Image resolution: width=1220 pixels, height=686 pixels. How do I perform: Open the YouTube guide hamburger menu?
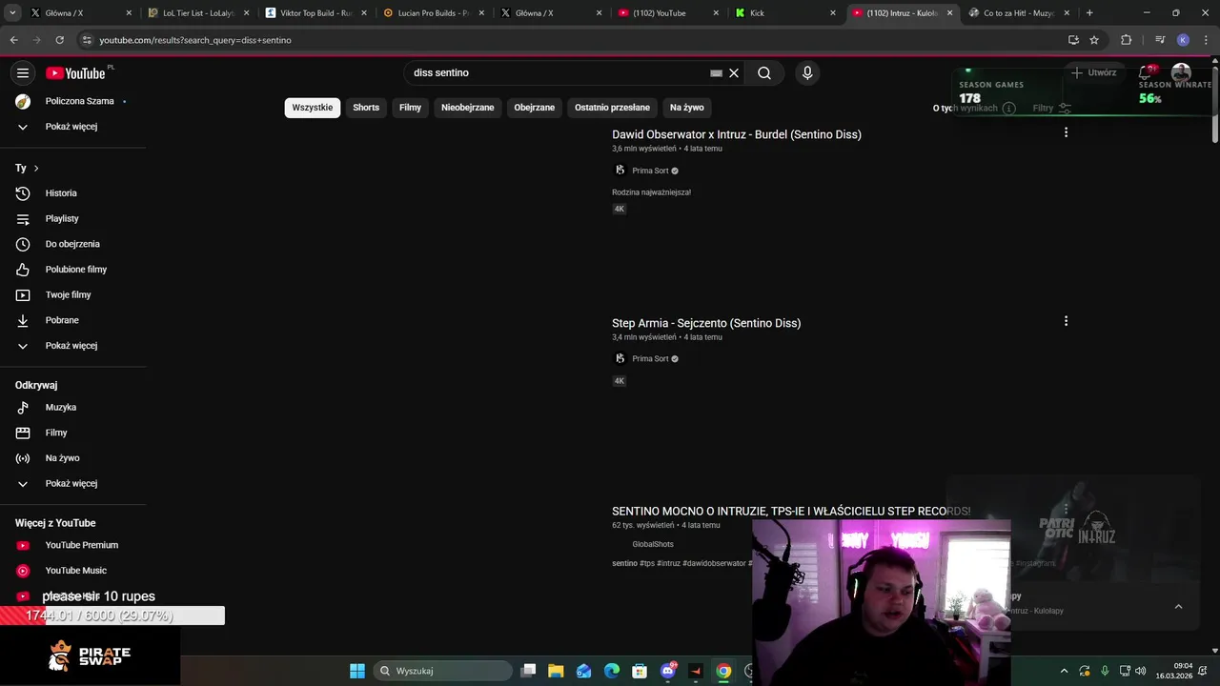tap(23, 73)
